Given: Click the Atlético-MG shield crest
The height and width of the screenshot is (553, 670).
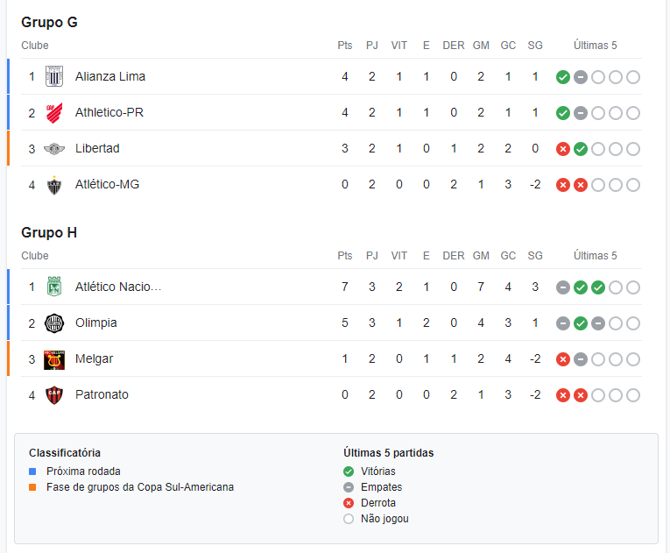Looking at the screenshot, I should point(54,185).
